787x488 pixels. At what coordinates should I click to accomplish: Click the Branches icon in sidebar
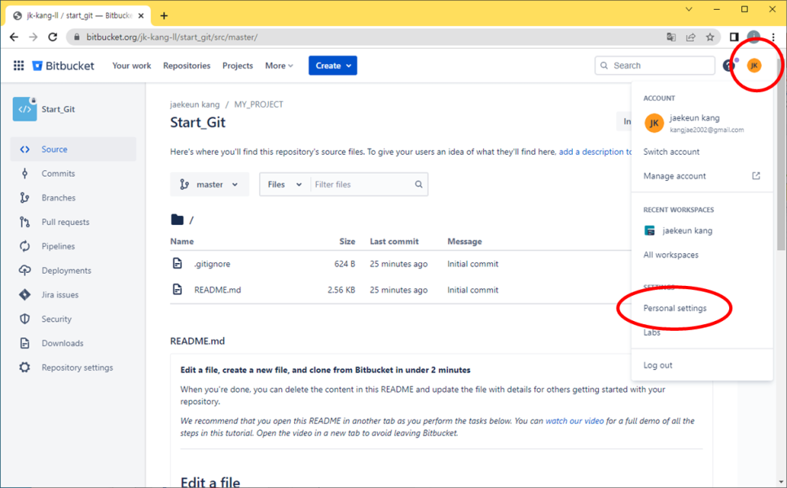point(24,198)
